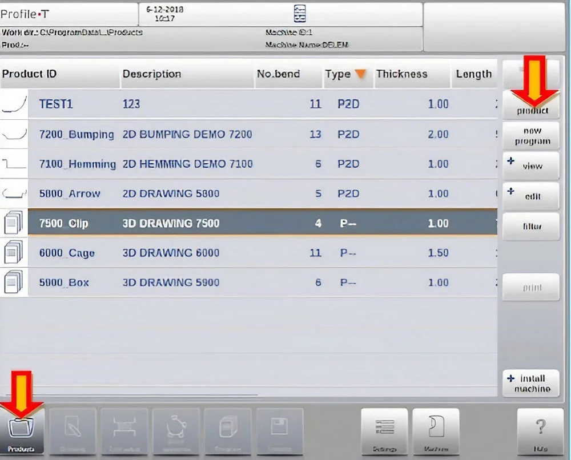The width and height of the screenshot is (571, 460).
Task: Click the filter button
Action: click(531, 227)
